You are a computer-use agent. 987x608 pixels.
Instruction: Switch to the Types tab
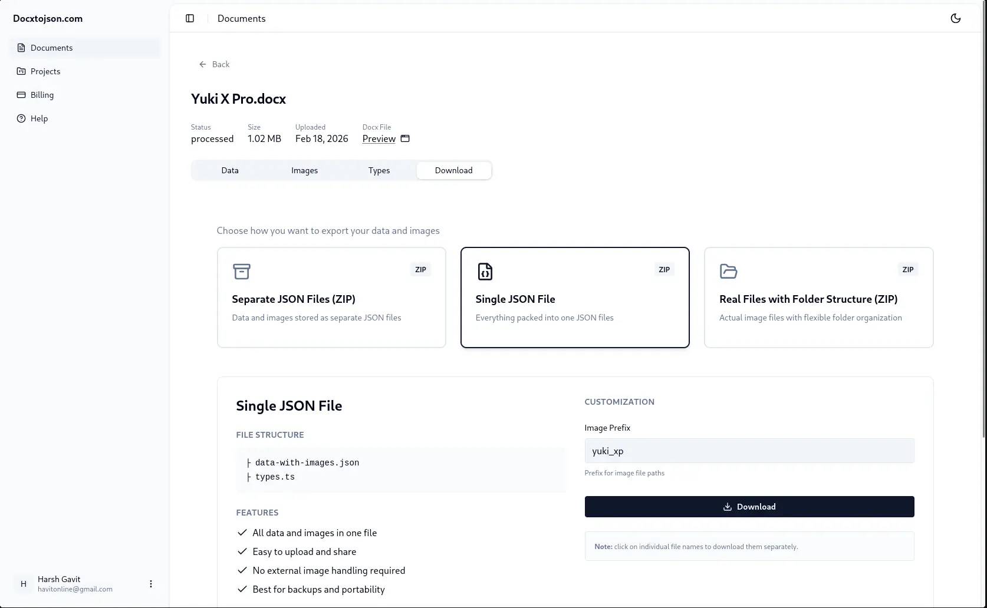pyautogui.click(x=379, y=170)
